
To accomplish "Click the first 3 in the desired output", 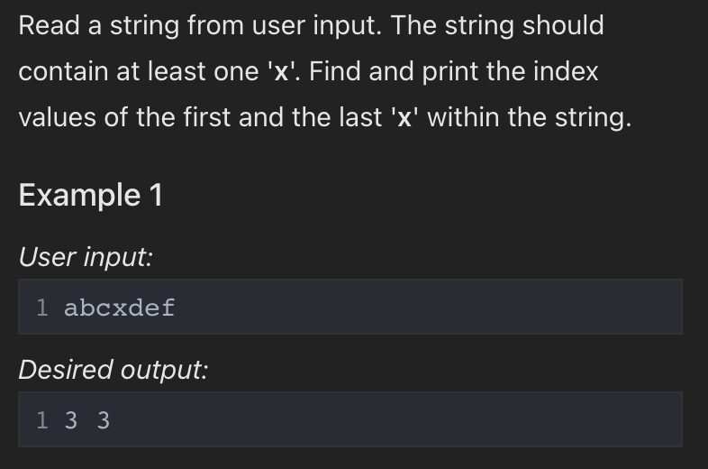I will [x=71, y=420].
